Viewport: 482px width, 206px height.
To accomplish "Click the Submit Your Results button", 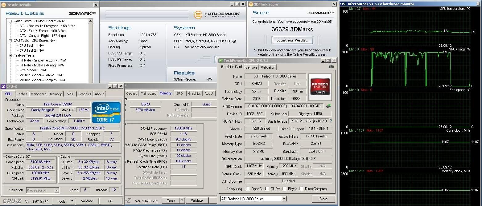I will (x=292, y=40).
